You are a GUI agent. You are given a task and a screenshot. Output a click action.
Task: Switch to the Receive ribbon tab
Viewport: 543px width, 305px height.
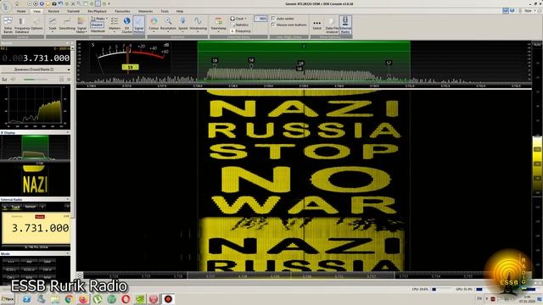tap(53, 11)
